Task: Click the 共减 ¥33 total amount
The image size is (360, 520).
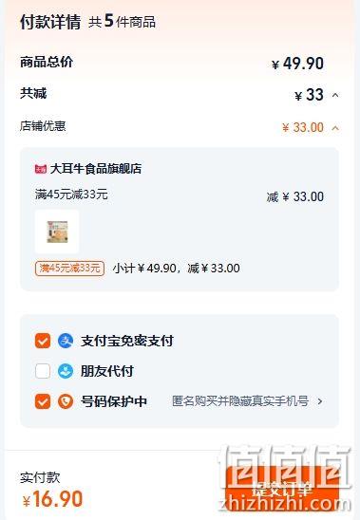Action: coord(310,95)
